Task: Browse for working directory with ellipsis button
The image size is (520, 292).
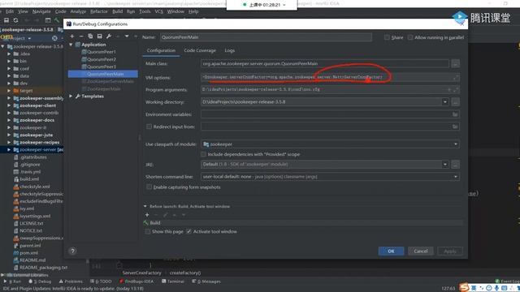Action: [455, 102]
